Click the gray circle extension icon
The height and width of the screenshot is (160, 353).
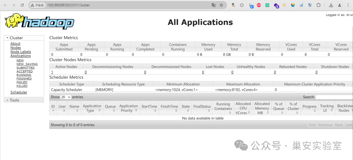click(x=242, y=5)
